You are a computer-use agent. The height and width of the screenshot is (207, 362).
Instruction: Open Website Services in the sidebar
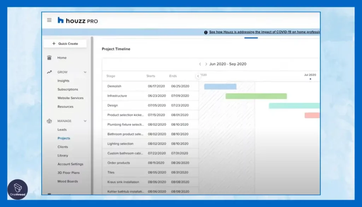[70, 98]
